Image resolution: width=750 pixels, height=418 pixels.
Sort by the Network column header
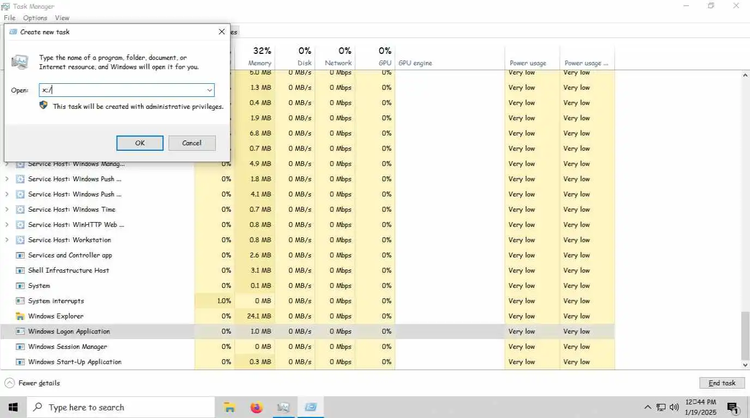click(335, 57)
